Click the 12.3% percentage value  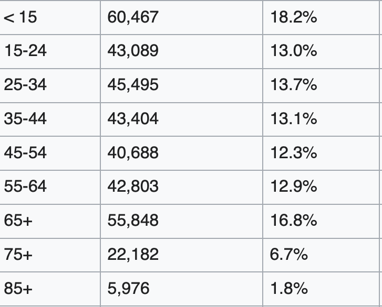294,152
